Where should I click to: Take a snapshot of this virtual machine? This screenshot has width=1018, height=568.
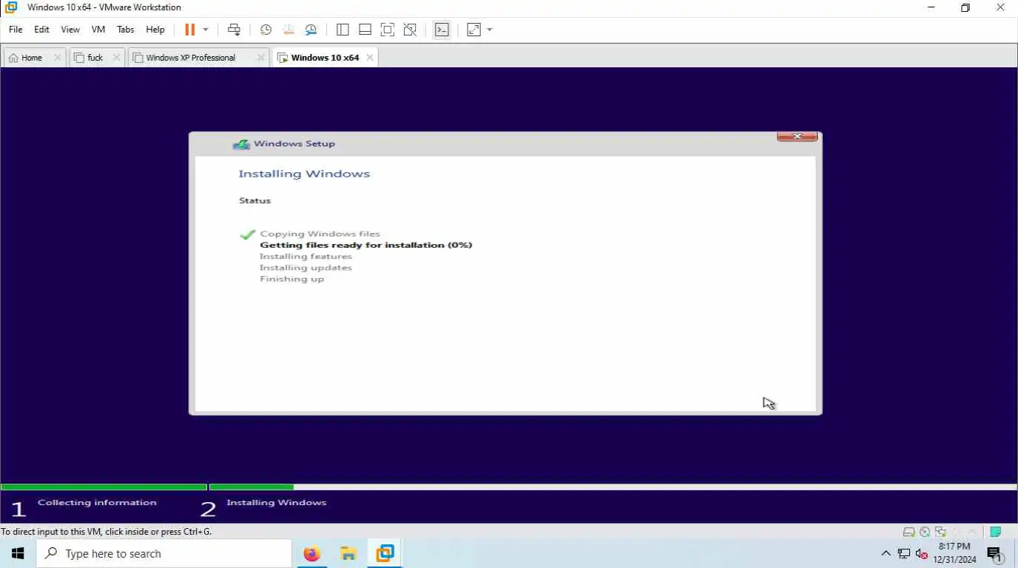click(266, 30)
